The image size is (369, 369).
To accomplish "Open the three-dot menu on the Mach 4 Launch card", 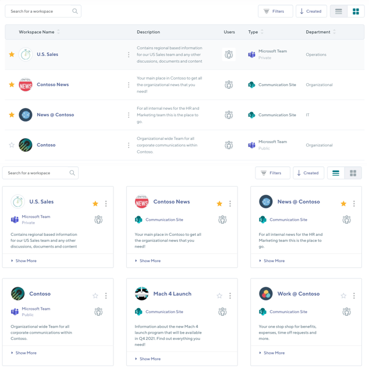I will (230, 296).
